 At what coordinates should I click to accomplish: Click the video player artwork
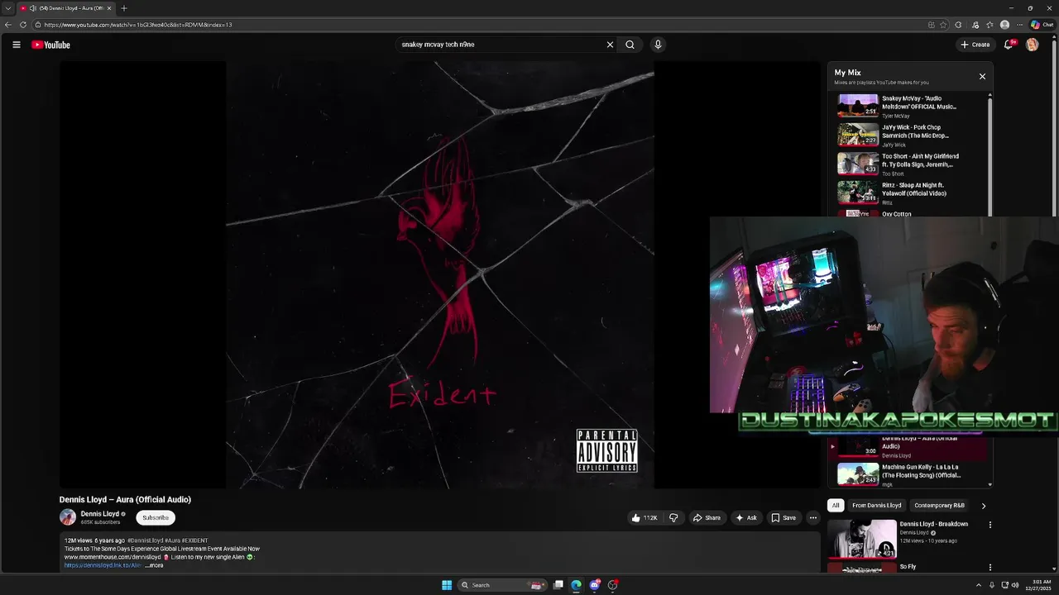(439, 275)
